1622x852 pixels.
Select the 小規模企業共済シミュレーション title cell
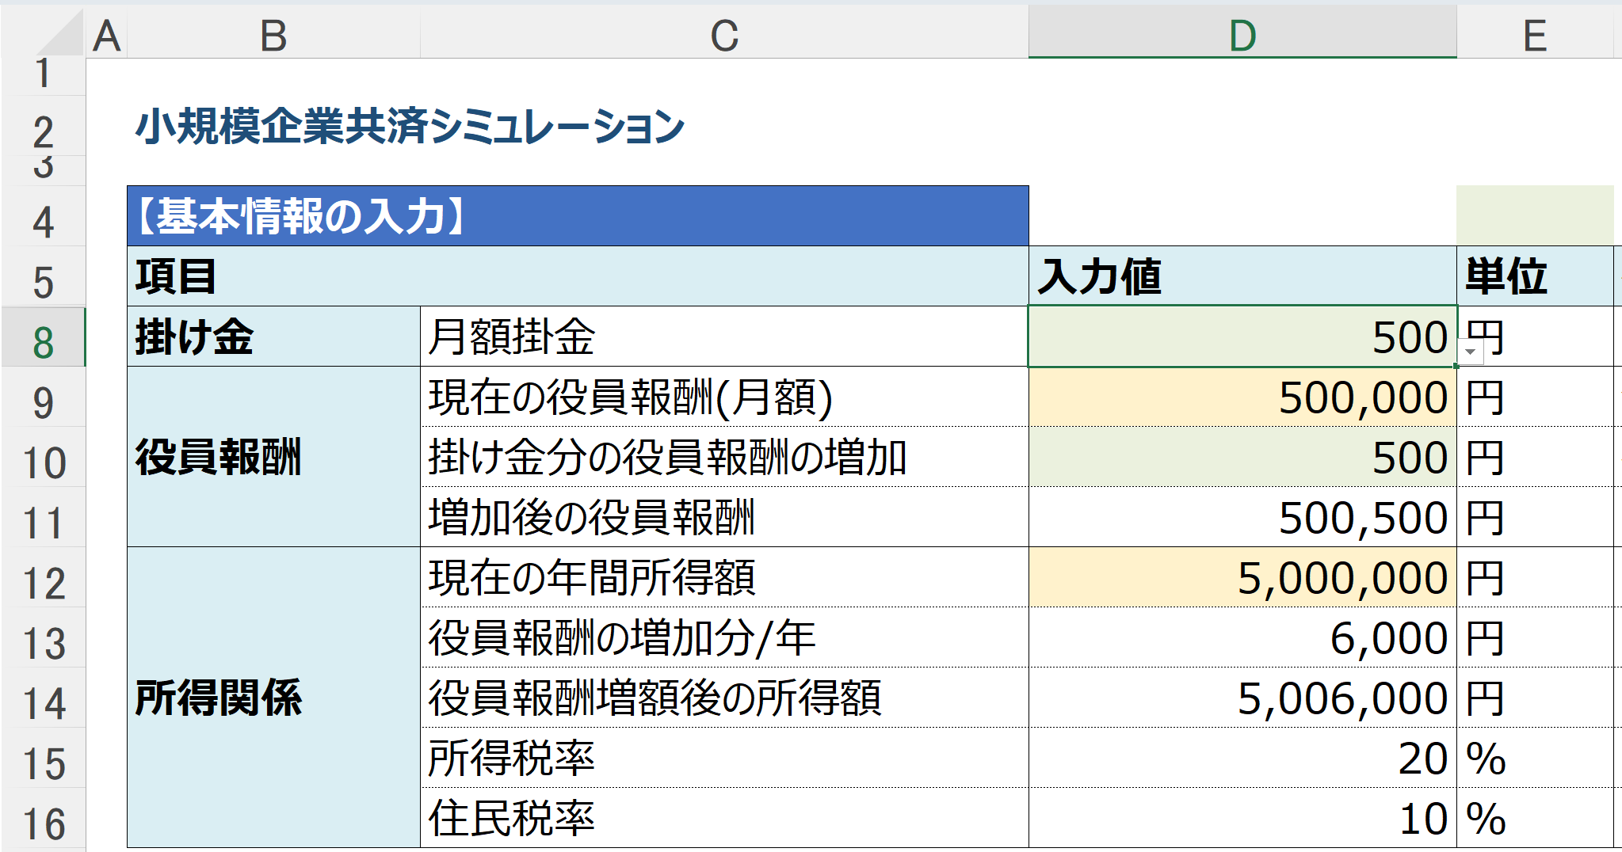coord(410,127)
